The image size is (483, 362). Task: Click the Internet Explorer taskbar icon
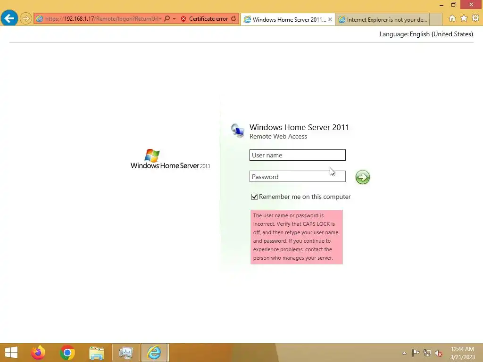click(x=155, y=353)
